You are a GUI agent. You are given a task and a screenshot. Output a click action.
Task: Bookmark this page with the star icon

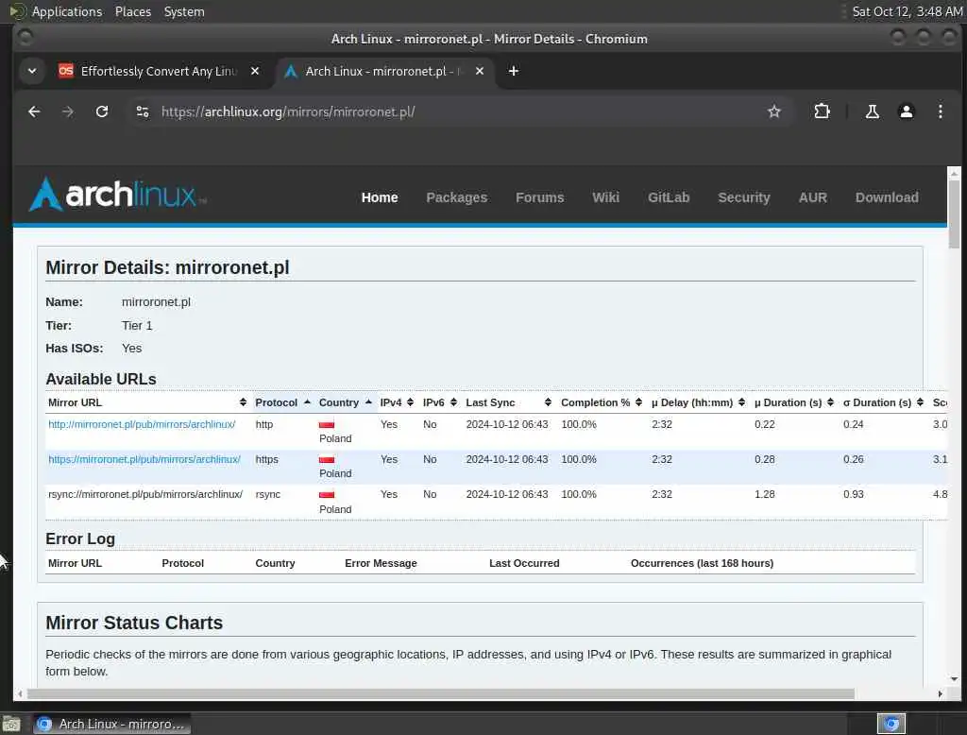click(x=774, y=111)
